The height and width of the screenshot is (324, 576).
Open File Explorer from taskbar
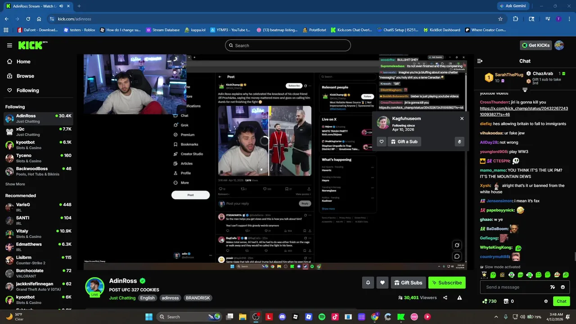243,317
